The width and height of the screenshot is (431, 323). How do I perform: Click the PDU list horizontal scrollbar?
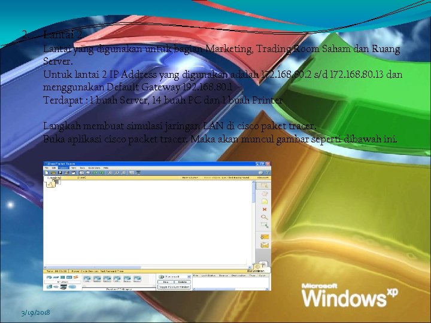pyautogui.click(x=230, y=289)
